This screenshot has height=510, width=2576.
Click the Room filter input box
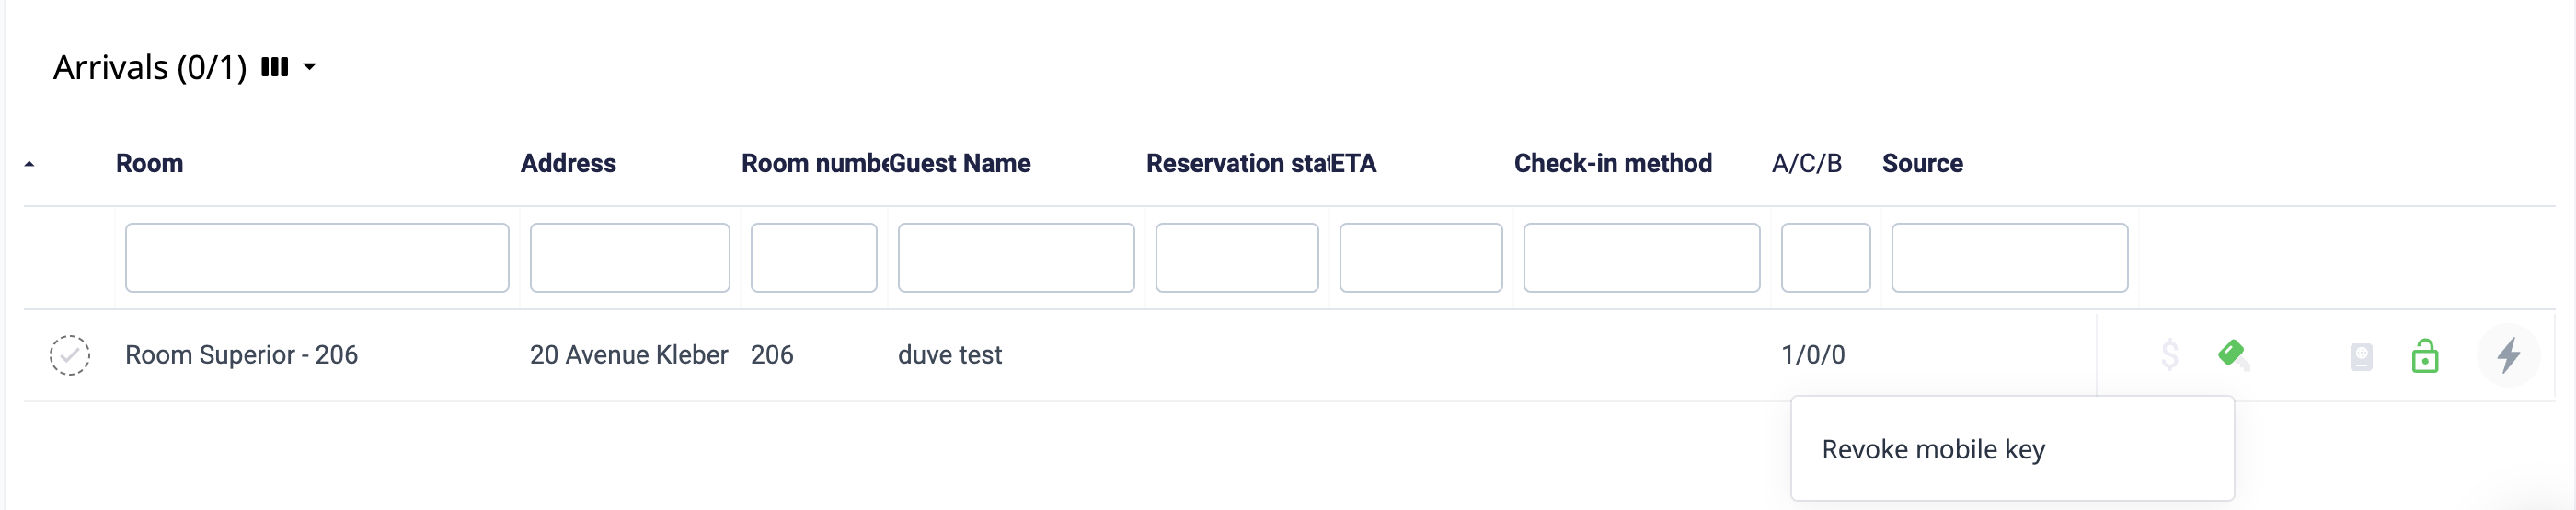click(x=317, y=258)
